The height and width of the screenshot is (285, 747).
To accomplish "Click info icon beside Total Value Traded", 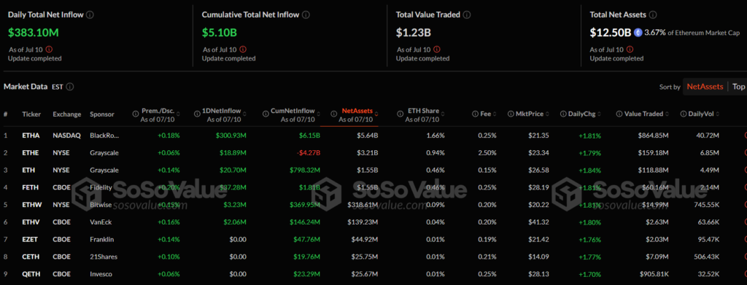I will click(467, 15).
